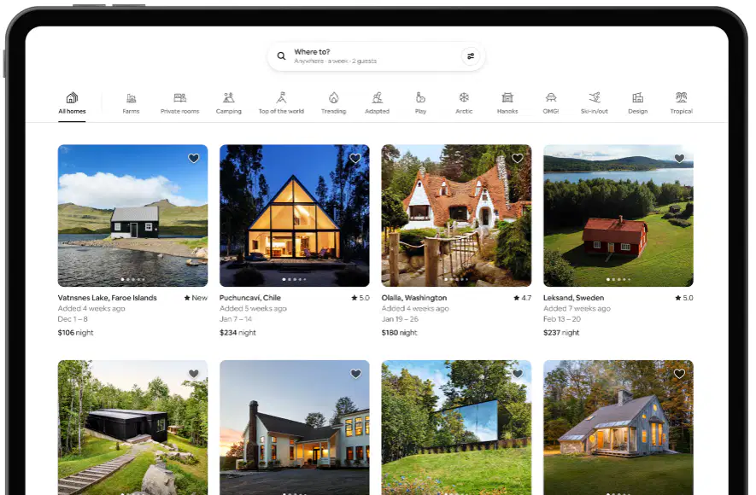This screenshot has height=495, width=756.
Task: Favorite the Vatnsnes Lake listing with heart
Action: [x=194, y=158]
